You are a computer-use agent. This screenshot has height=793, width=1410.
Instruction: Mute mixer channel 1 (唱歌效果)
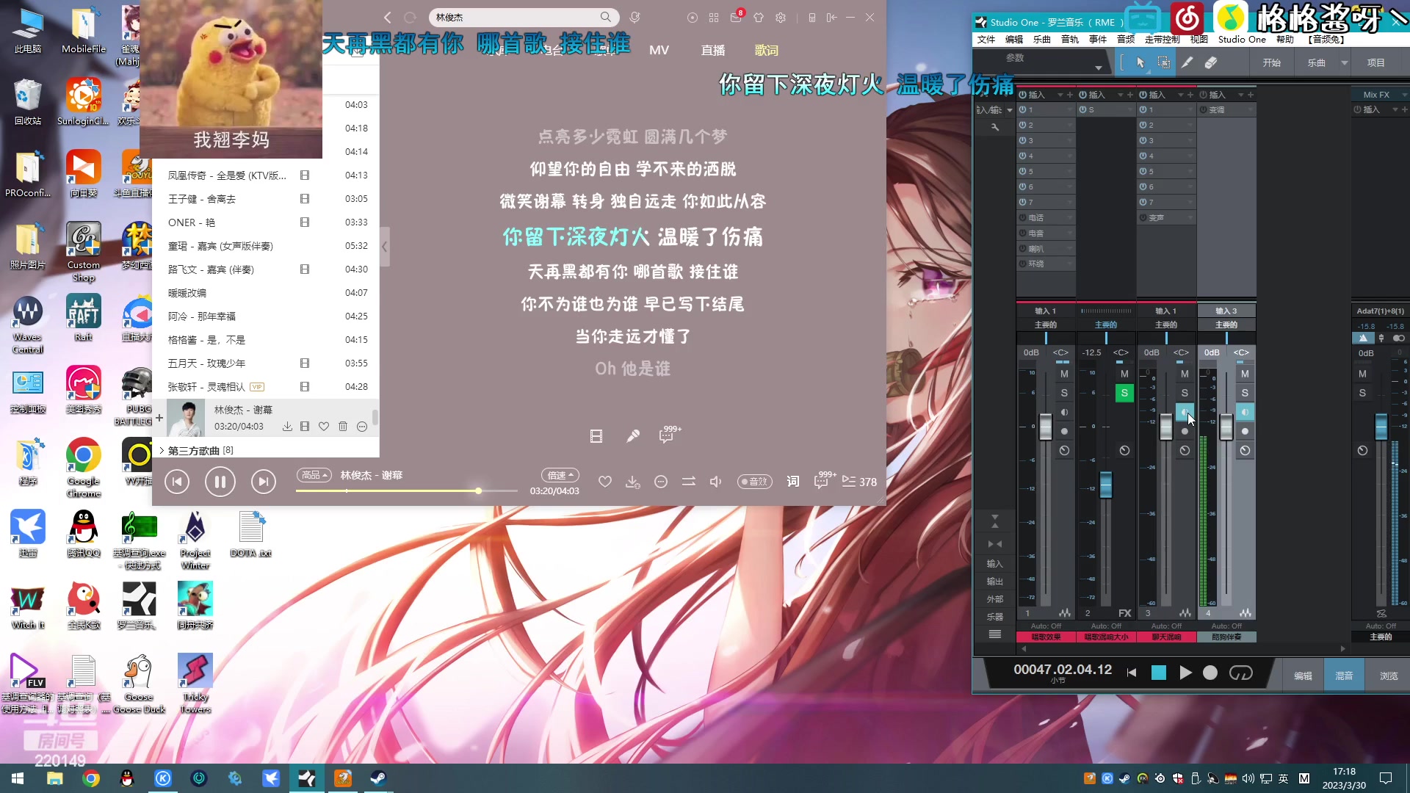[x=1064, y=374]
